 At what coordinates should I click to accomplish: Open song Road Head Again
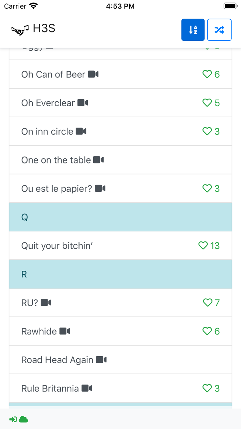click(x=57, y=360)
